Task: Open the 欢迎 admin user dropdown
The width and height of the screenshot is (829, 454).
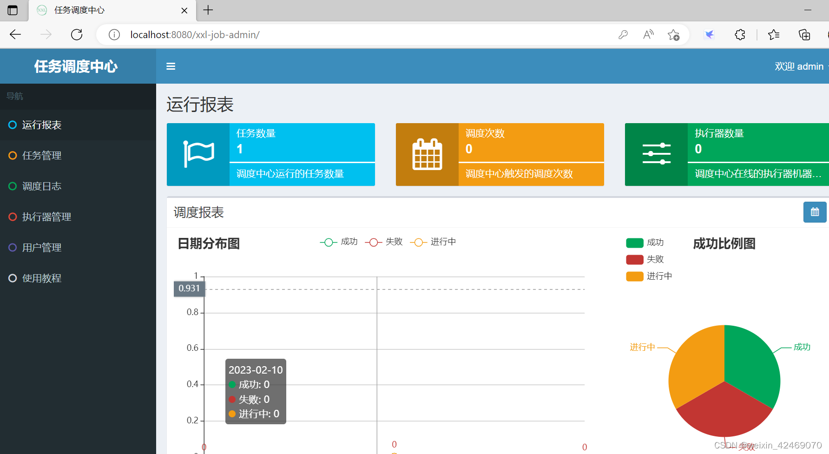Action: pos(801,66)
